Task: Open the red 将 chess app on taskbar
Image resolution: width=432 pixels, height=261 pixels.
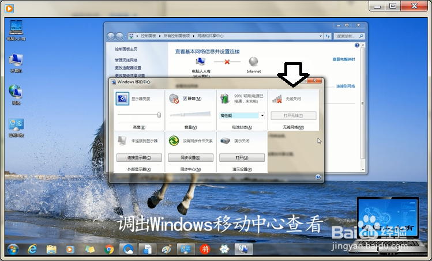Action: 205,249
